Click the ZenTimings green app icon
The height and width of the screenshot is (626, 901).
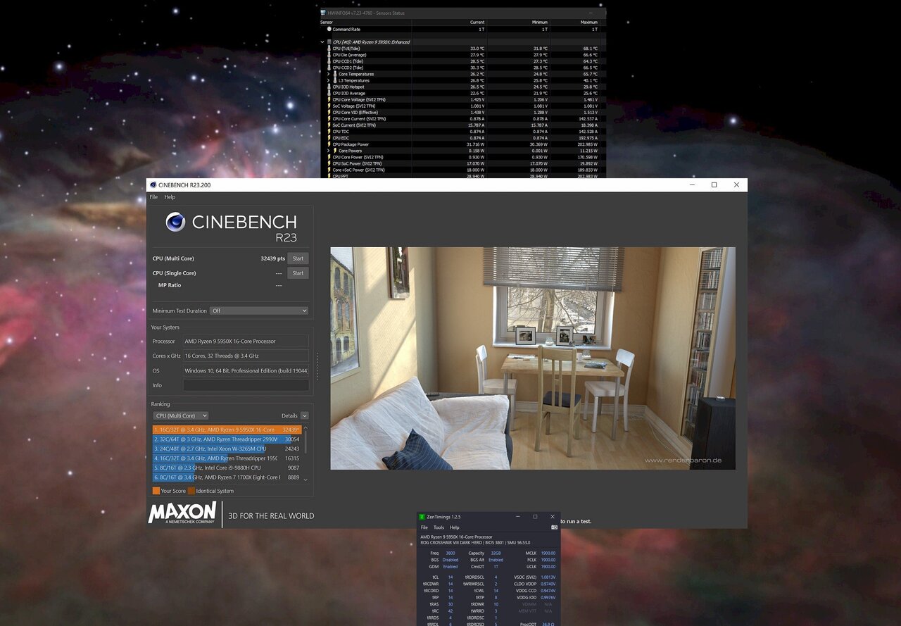coord(422,517)
